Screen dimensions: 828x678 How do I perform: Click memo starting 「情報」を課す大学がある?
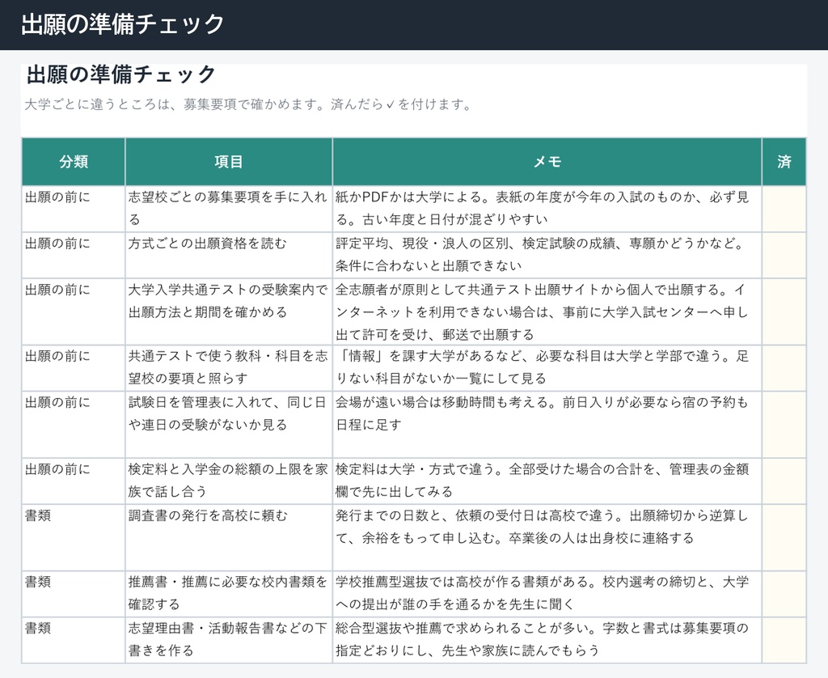pos(547,368)
